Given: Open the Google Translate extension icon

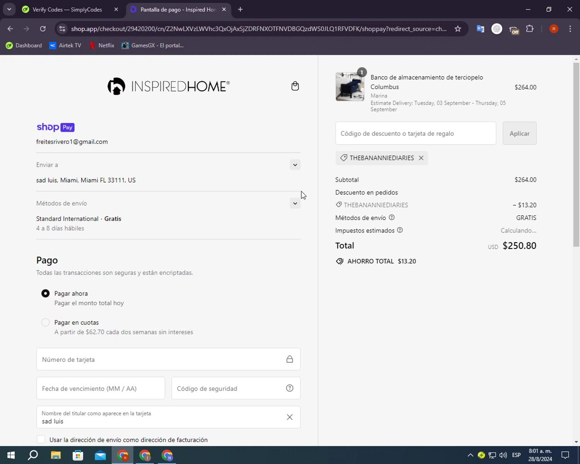Looking at the screenshot, I should point(480,29).
